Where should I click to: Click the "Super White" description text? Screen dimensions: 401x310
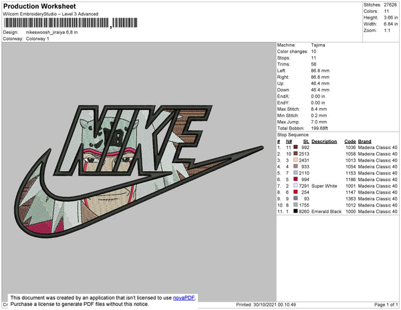coord(324,186)
